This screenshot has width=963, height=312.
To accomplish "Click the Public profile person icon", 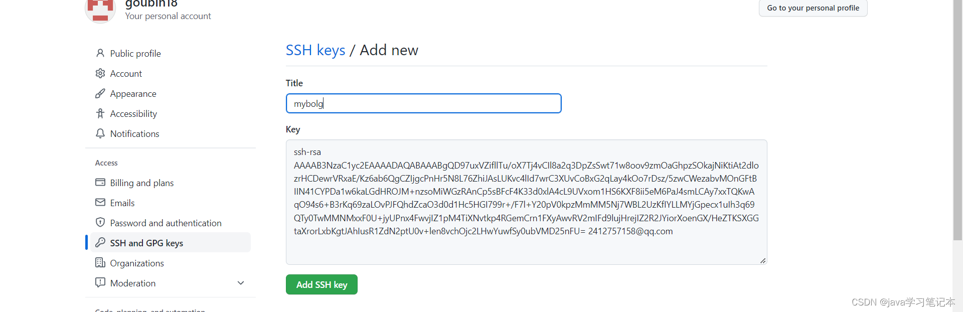I will [100, 53].
